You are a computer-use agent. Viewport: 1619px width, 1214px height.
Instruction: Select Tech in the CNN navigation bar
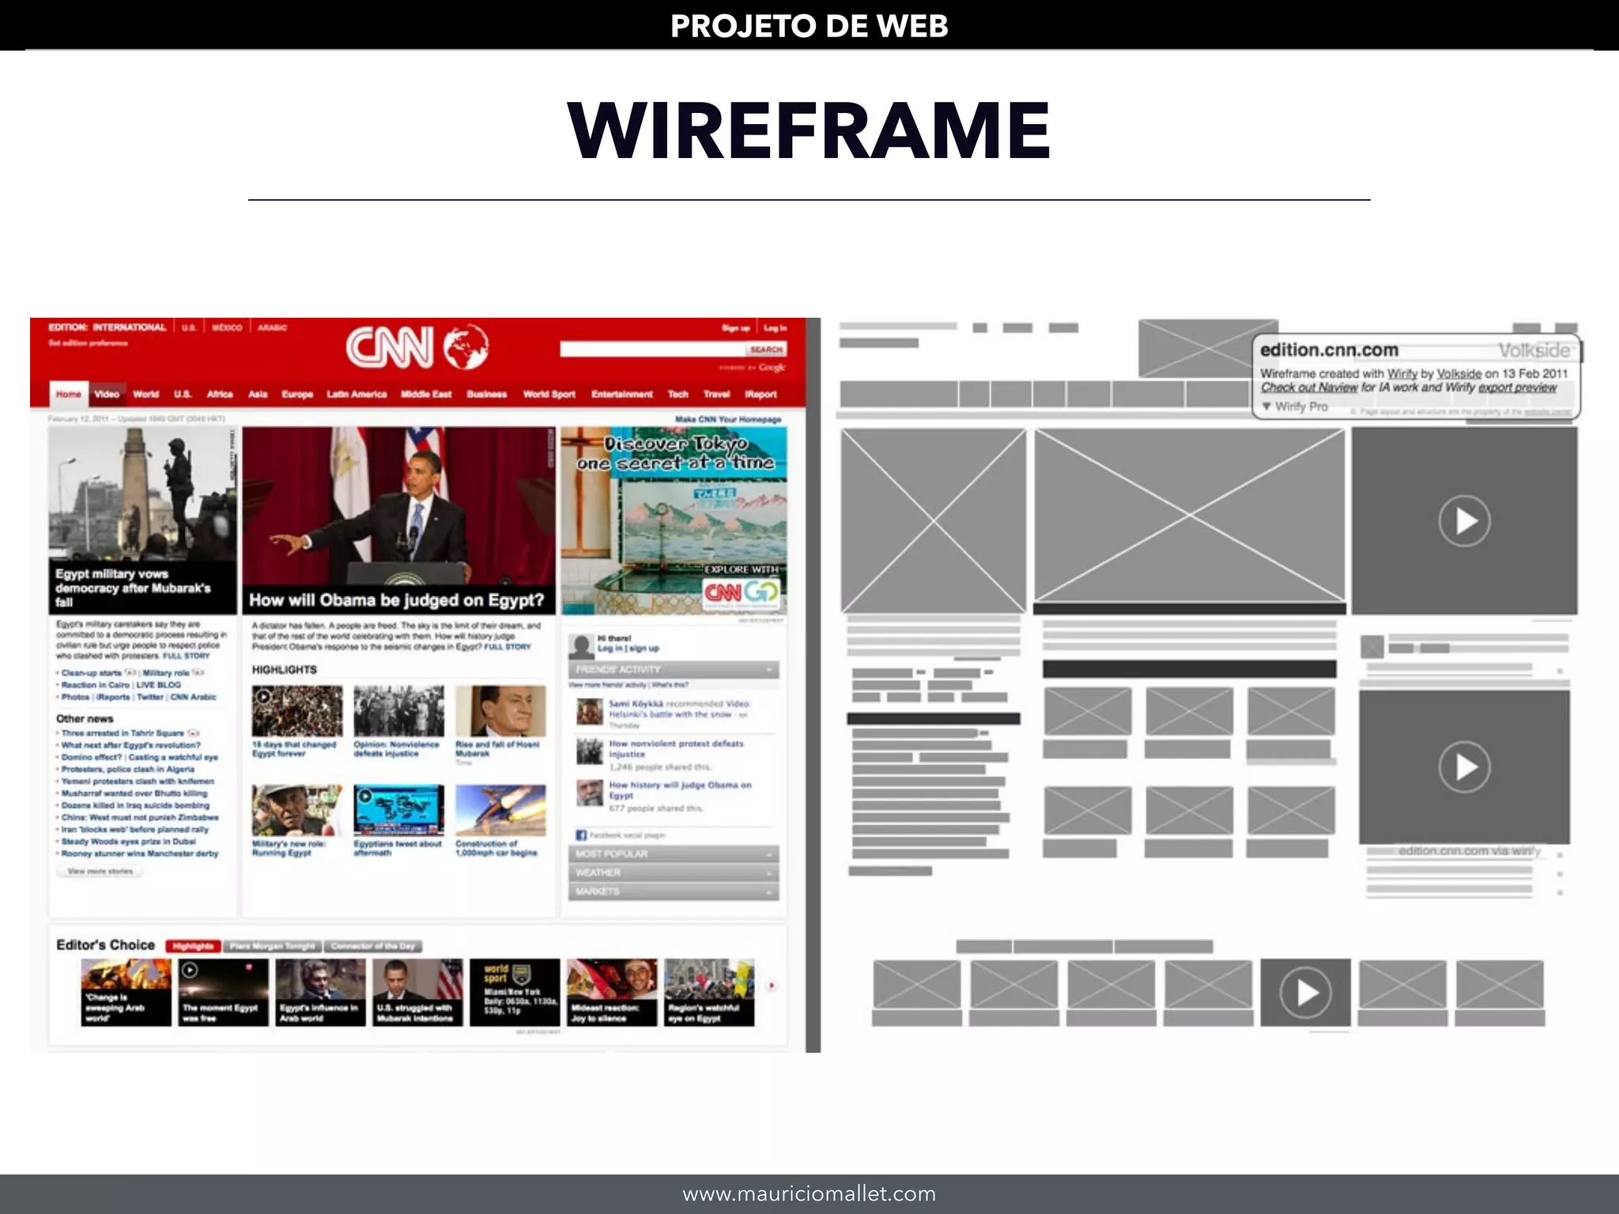pyautogui.click(x=677, y=394)
